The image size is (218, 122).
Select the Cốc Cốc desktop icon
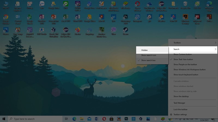pyautogui.click(x=197, y=5)
